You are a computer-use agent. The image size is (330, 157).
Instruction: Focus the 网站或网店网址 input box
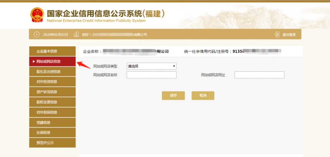tap(259, 75)
